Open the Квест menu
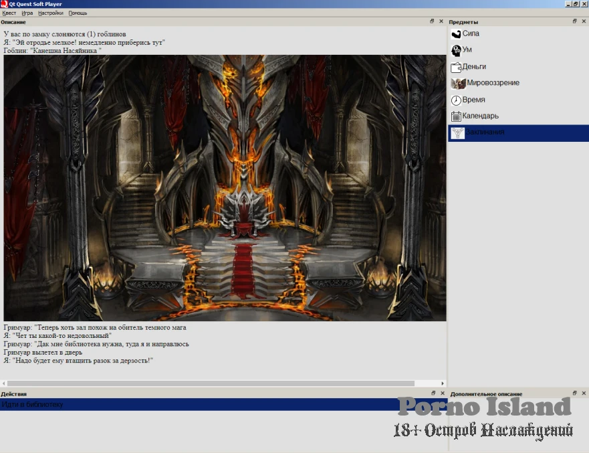This screenshot has width=589, height=453. click(x=9, y=13)
